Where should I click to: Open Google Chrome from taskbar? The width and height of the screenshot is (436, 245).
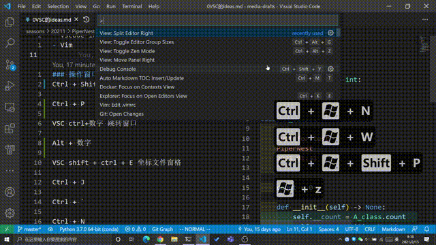(160, 239)
